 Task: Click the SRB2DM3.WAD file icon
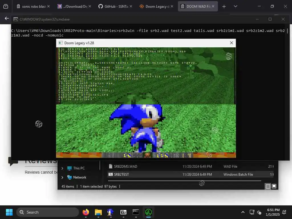(110, 166)
